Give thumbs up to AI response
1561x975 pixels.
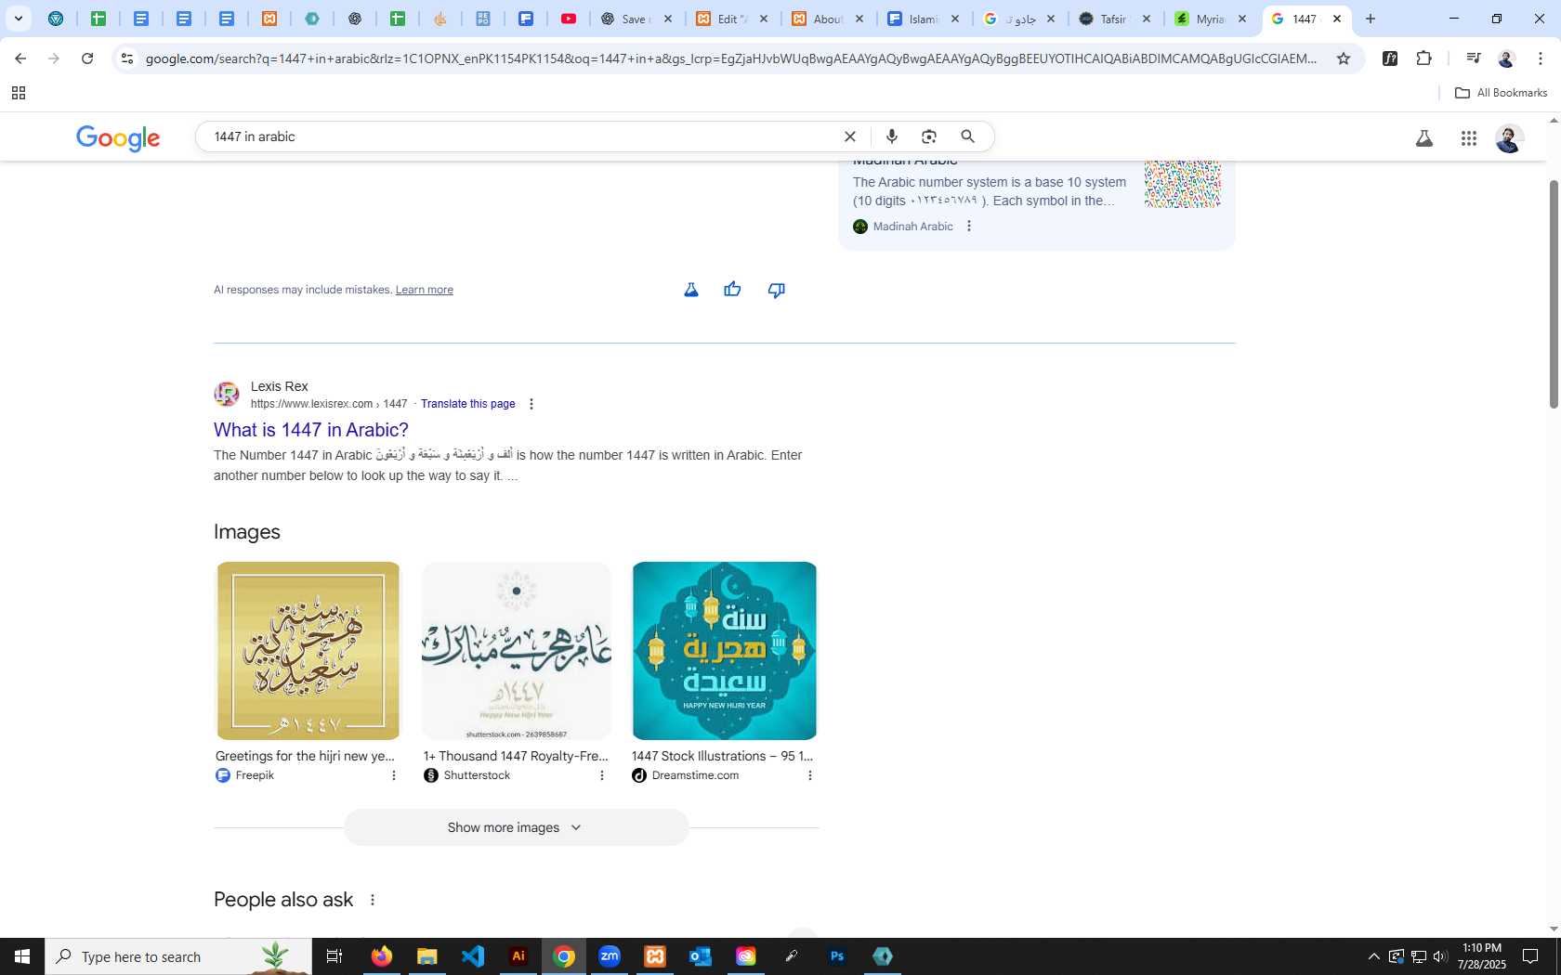click(732, 290)
